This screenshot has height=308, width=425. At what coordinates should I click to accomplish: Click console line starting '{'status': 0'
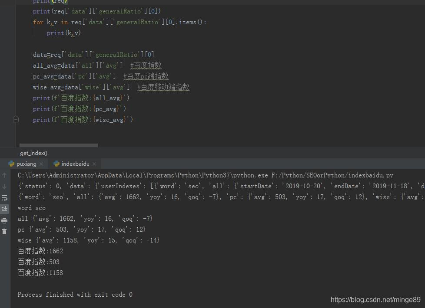point(221,186)
